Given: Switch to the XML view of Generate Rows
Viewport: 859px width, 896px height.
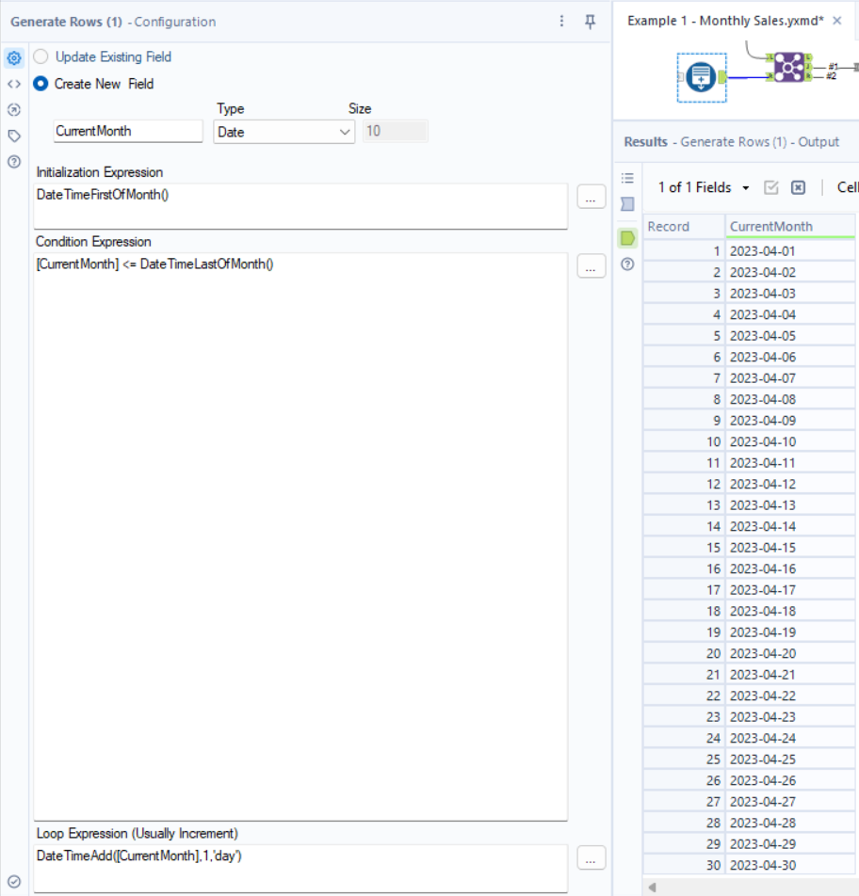Looking at the screenshot, I should point(13,83).
